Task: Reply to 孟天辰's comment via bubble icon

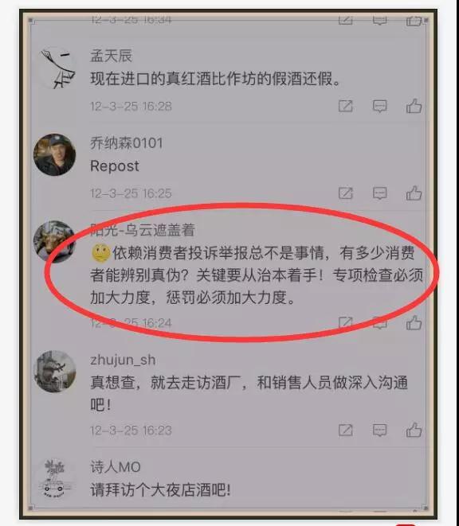Action: coord(379,107)
